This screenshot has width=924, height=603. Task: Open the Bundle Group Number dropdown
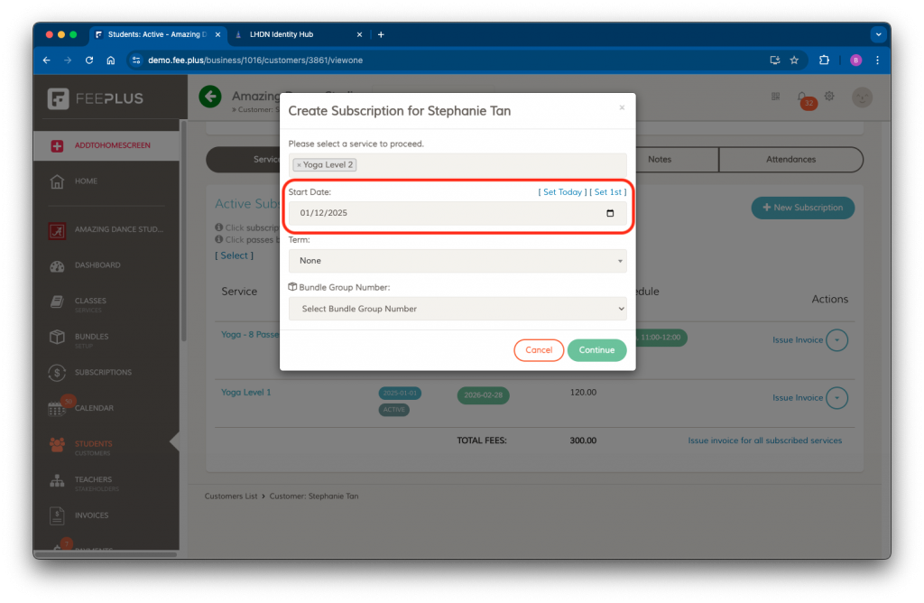457,309
